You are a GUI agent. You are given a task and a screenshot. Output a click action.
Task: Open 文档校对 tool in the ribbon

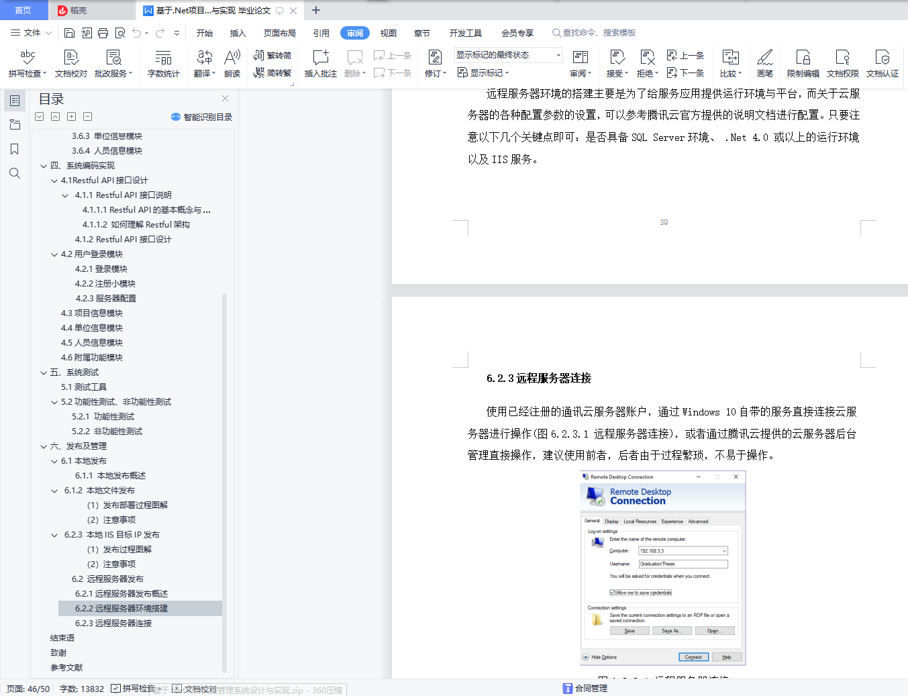pyautogui.click(x=71, y=64)
